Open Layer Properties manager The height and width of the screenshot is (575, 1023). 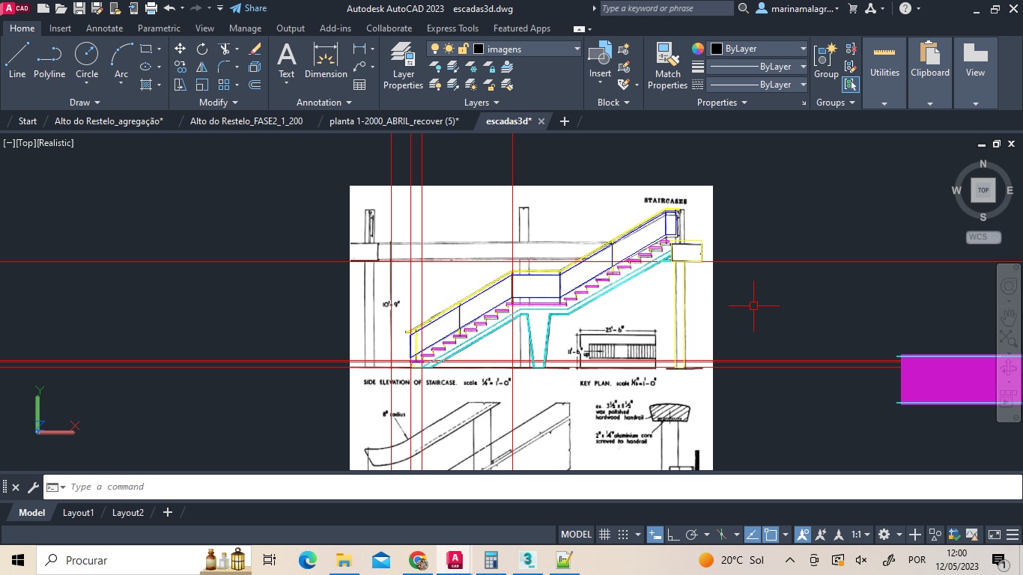(403, 66)
